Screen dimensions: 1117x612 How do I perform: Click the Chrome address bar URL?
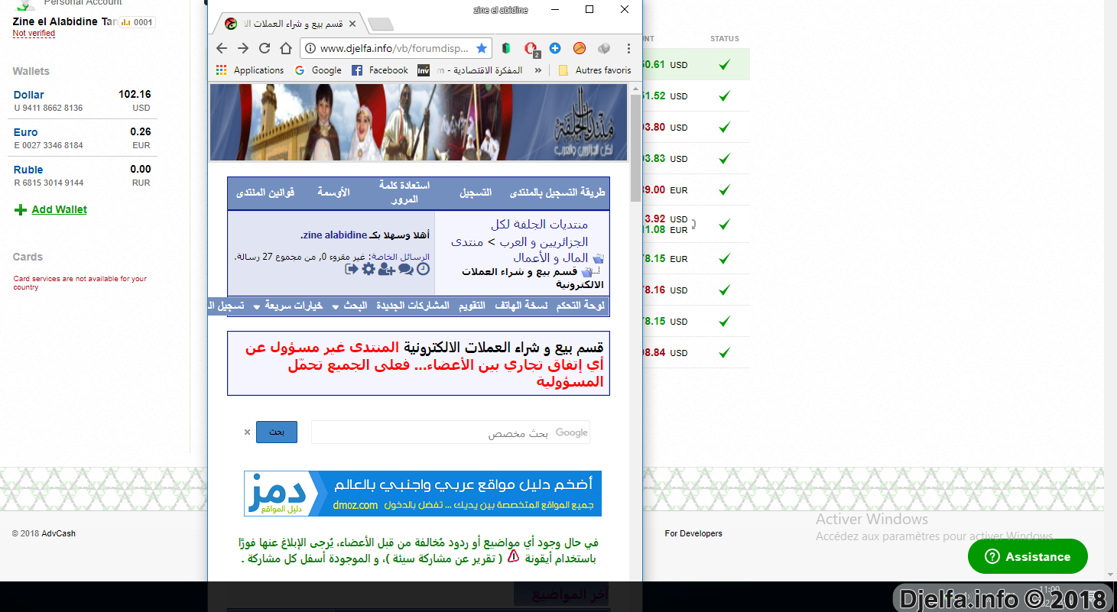click(x=394, y=48)
